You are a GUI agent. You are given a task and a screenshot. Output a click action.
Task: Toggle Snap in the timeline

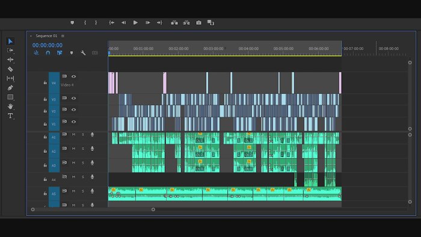pyautogui.click(x=48, y=53)
